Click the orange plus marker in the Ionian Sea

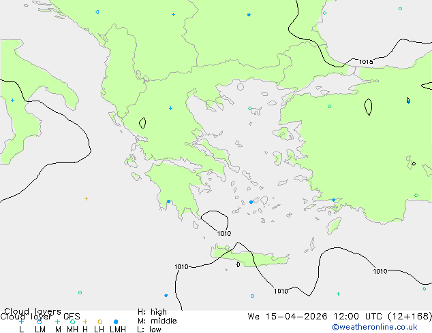pos(86,198)
